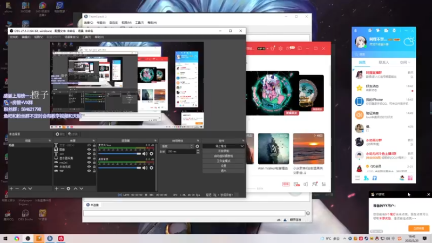Toggle visibility of the TSF source

click(x=89, y=171)
